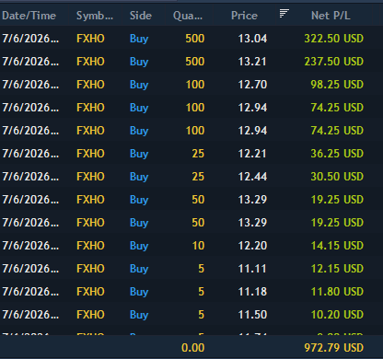The image size is (383, 359).
Task: Select the 98.25 USD net P/L cell
Action: pyautogui.click(x=337, y=85)
